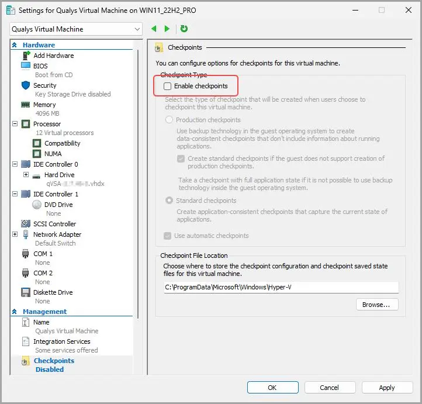Click the Name management icon

click(x=25, y=322)
